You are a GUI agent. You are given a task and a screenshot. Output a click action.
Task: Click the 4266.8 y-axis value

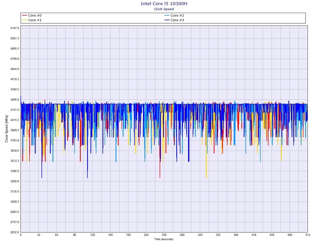[x=15, y=100]
